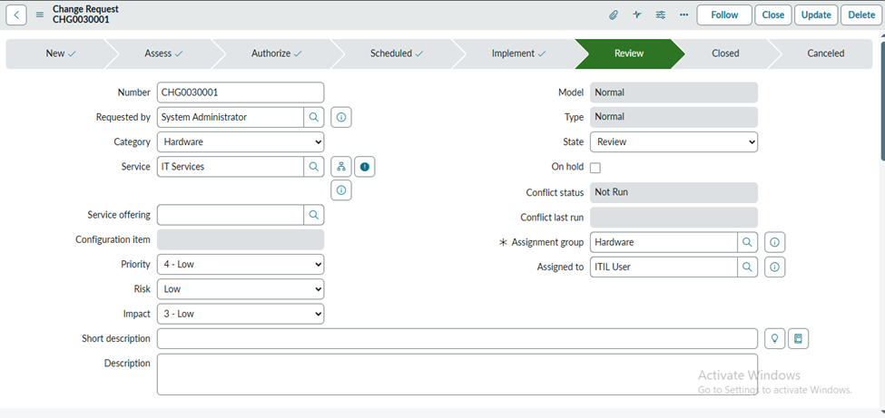Image resolution: width=885 pixels, height=418 pixels.
Task: Open the activity stream icon in header
Action: point(637,15)
